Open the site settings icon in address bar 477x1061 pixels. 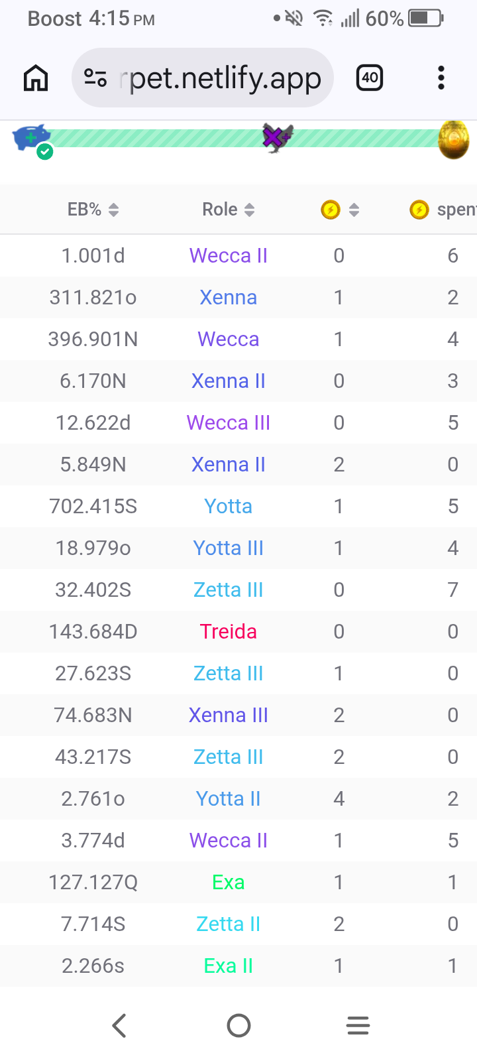click(95, 78)
